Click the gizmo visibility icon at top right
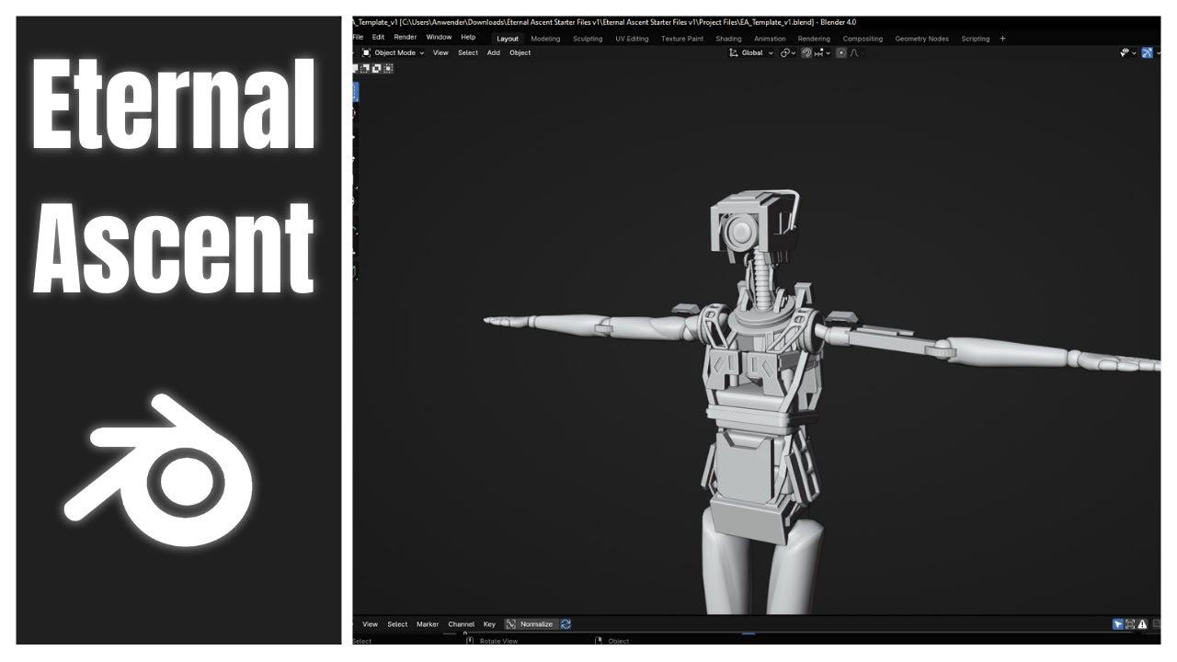Screen dimensions: 1177x662 pos(1147,53)
